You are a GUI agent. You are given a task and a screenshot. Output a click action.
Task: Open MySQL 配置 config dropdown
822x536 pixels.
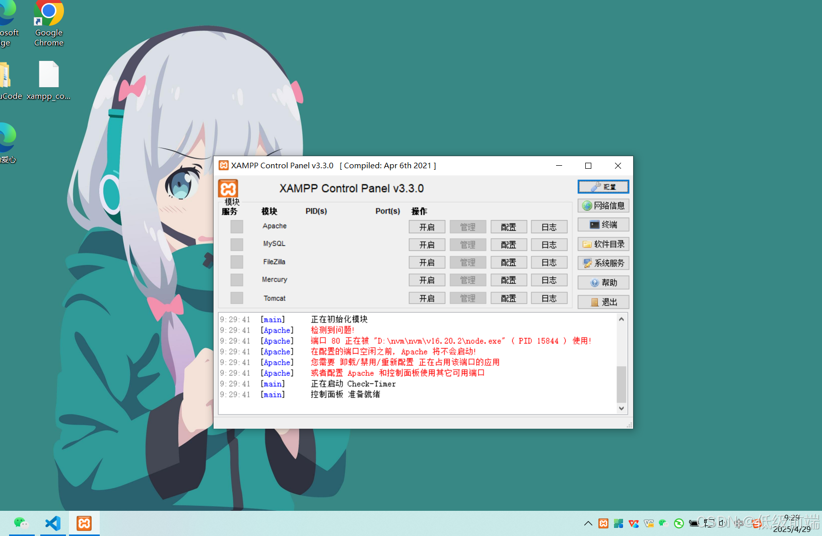point(509,245)
